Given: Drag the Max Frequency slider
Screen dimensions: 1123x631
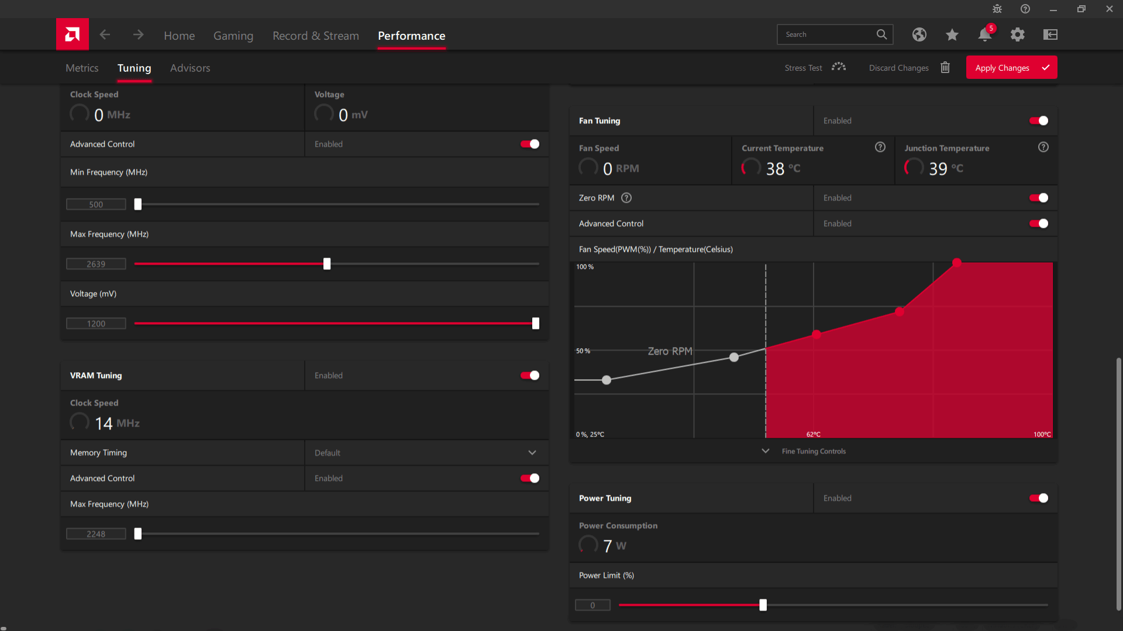Looking at the screenshot, I should [x=326, y=264].
